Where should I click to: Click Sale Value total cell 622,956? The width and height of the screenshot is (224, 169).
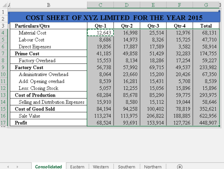(206, 116)
